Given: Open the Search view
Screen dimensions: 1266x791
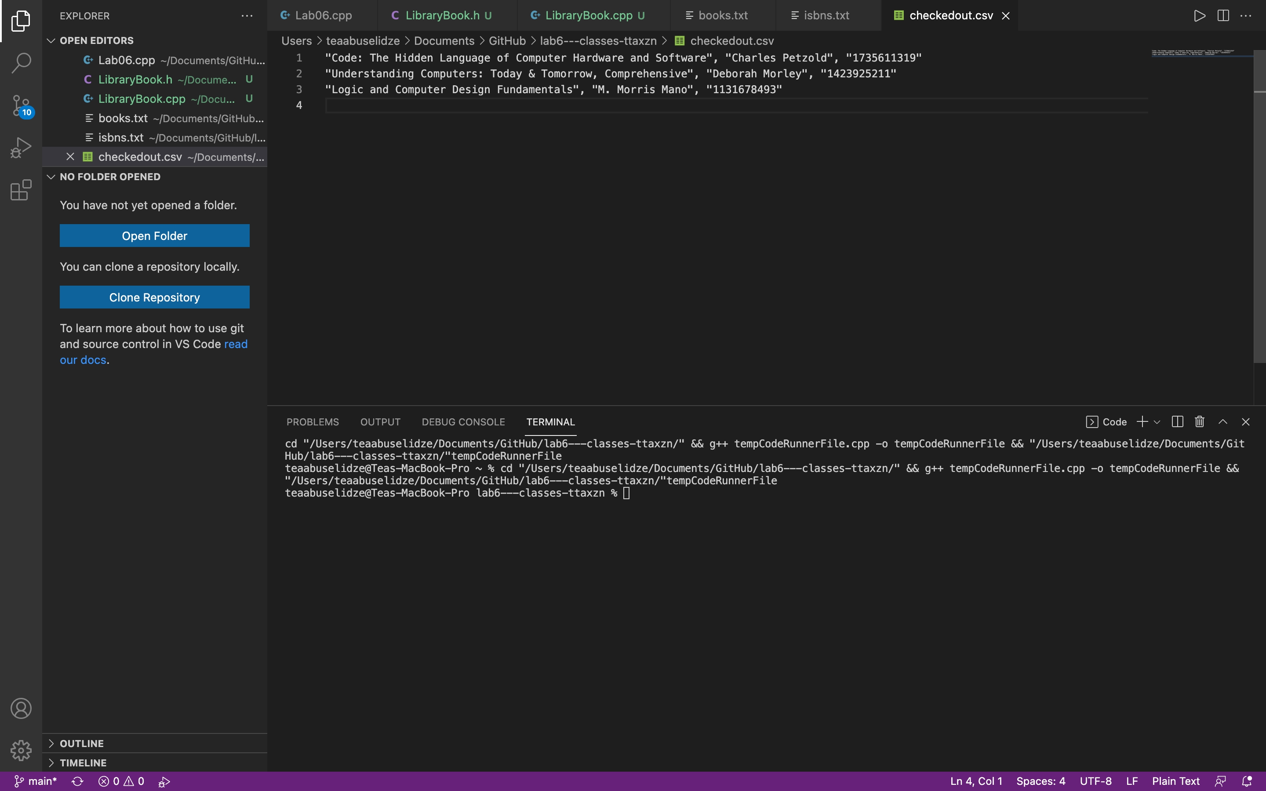Looking at the screenshot, I should point(21,62).
